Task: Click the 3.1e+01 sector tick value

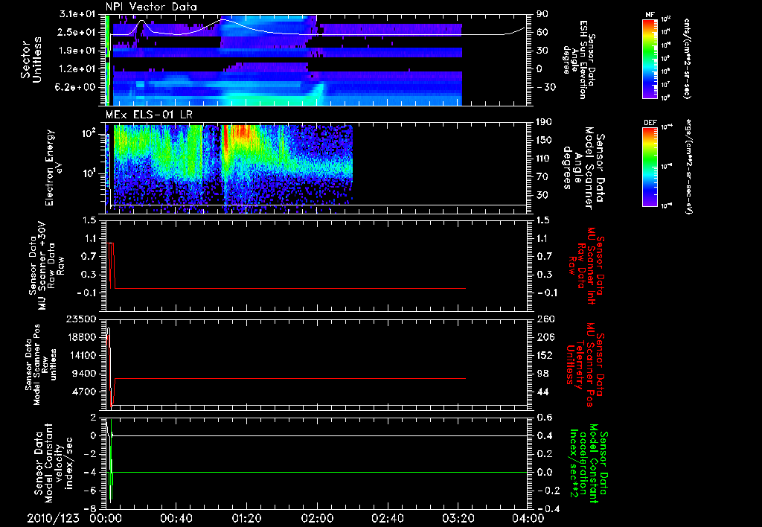Action: [77, 14]
